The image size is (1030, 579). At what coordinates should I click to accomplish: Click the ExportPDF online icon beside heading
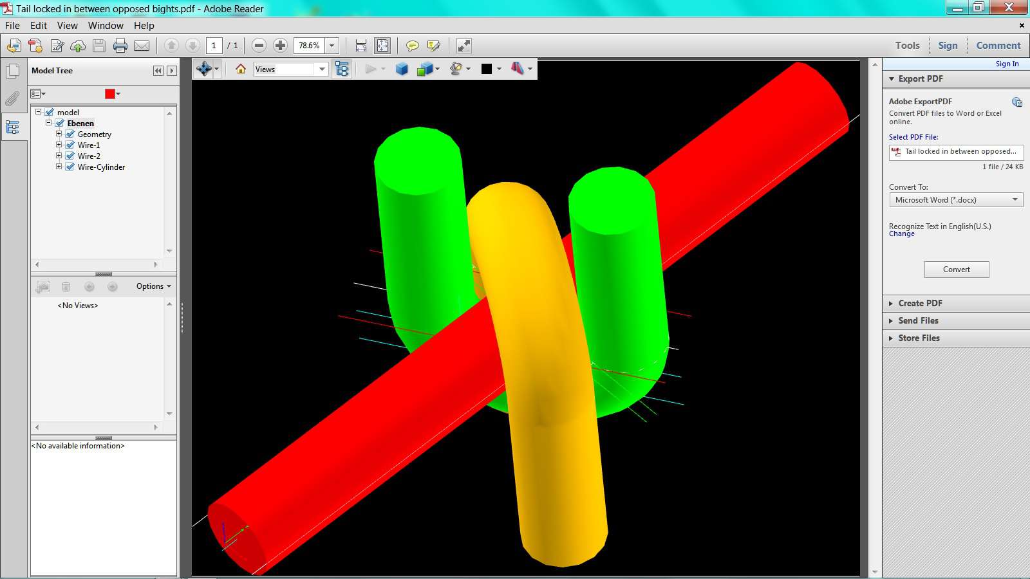[x=1017, y=102]
